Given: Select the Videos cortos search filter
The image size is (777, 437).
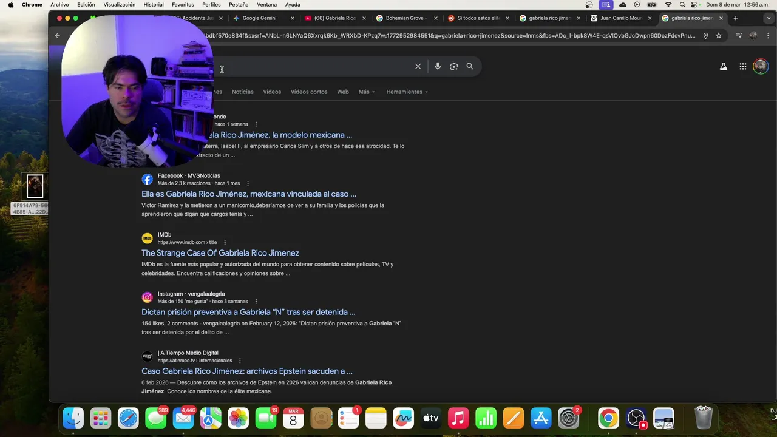Looking at the screenshot, I should point(309,92).
